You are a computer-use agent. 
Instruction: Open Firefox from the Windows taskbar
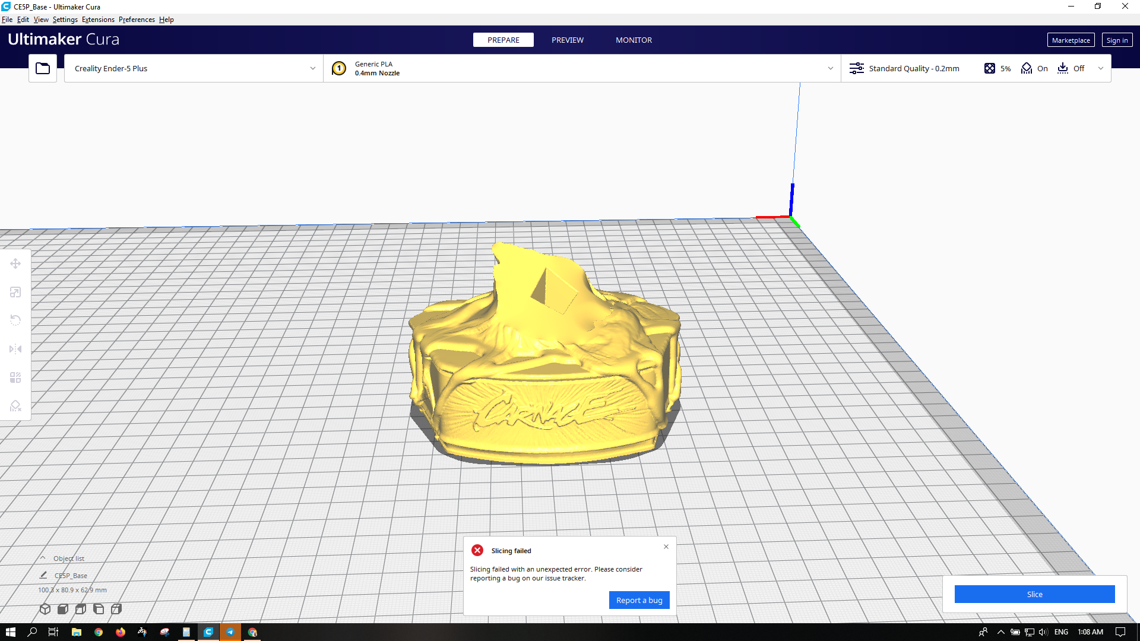[121, 632]
